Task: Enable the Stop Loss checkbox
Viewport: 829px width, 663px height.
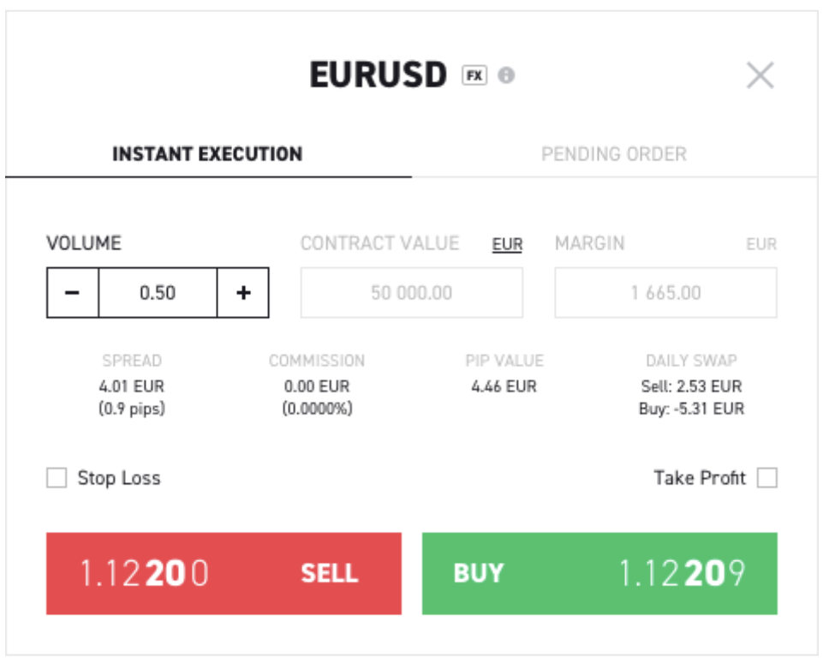Action: pyautogui.click(x=57, y=478)
